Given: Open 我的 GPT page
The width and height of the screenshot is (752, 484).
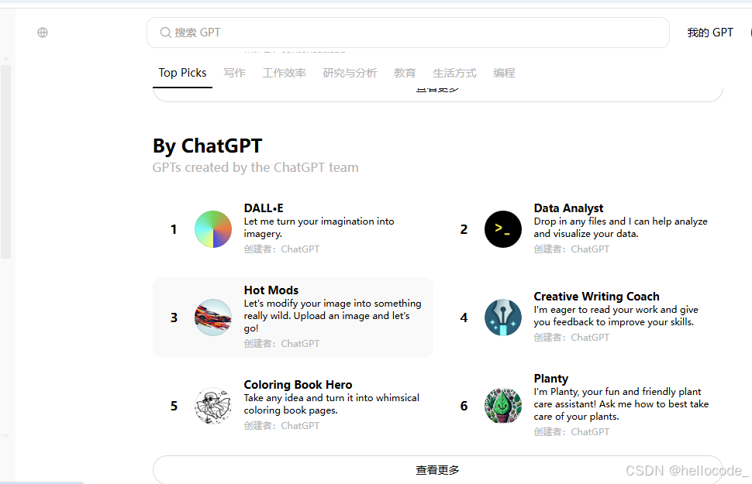Looking at the screenshot, I should pos(710,33).
